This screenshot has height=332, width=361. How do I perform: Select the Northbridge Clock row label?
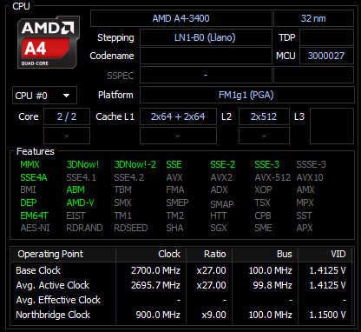[53, 315]
